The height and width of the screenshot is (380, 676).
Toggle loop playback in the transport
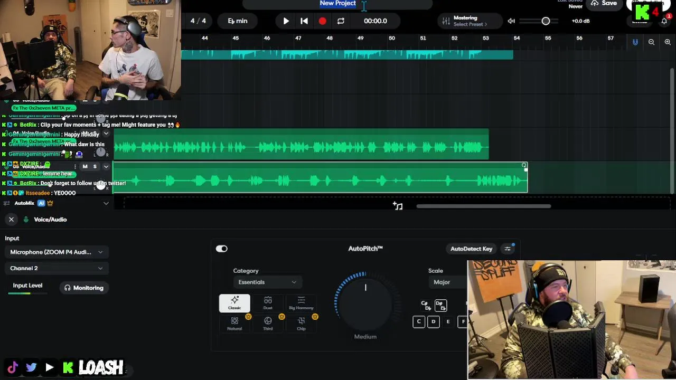click(341, 21)
